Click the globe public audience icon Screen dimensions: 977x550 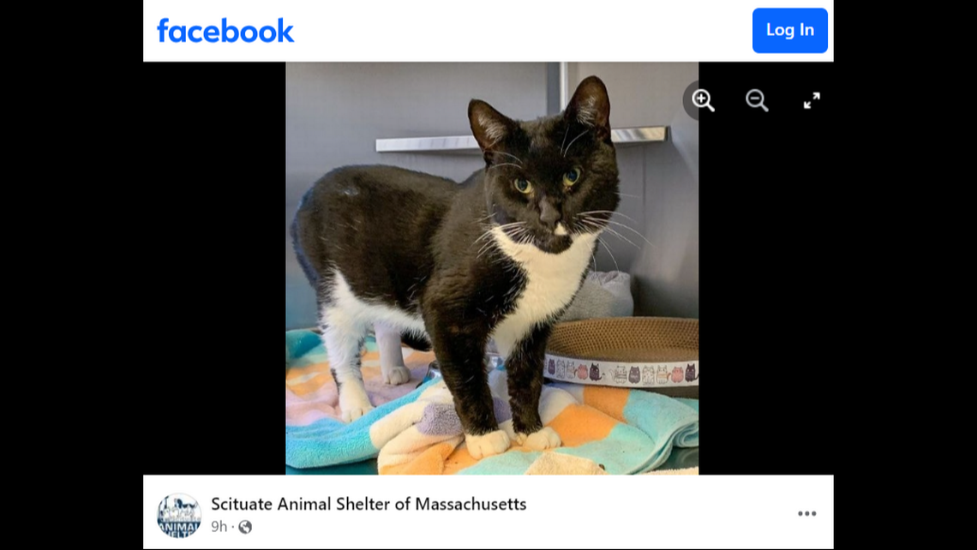coord(245,527)
